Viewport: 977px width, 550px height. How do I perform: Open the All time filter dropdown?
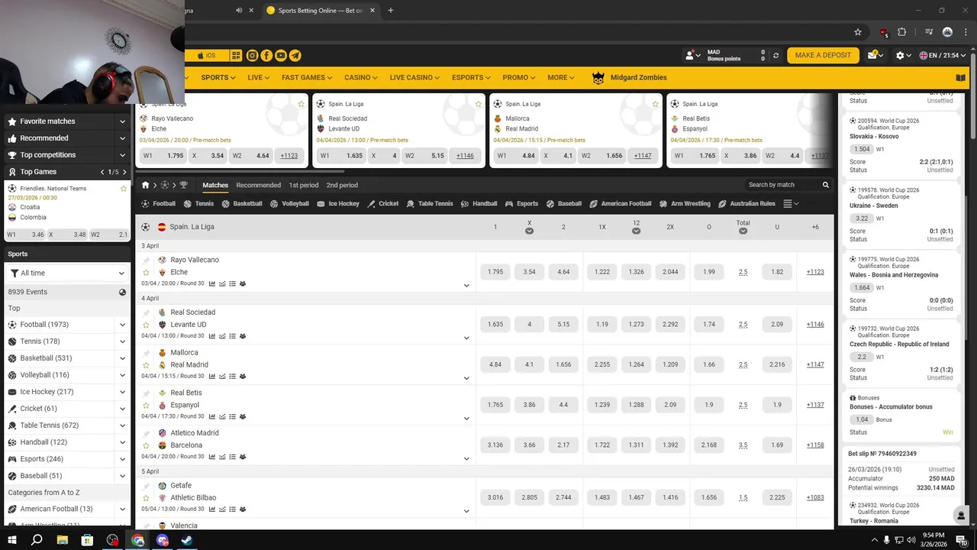[x=67, y=273]
